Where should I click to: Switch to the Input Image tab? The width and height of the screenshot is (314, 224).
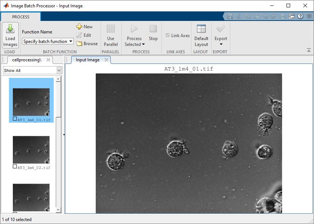pyautogui.click(x=88, y=60)
